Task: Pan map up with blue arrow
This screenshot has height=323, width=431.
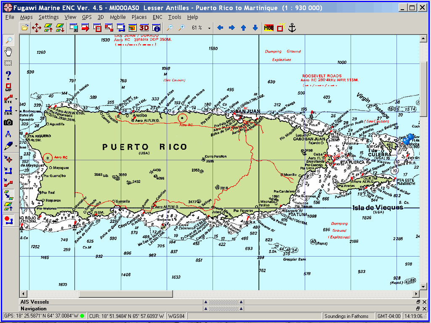Action: click(x=244, y=27)
